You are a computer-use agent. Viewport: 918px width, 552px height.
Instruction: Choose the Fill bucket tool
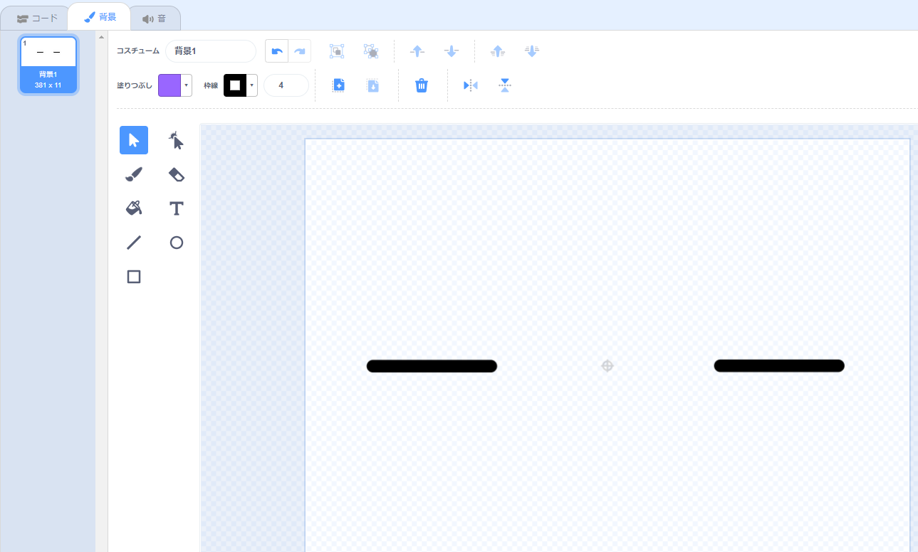pos(134,208)
